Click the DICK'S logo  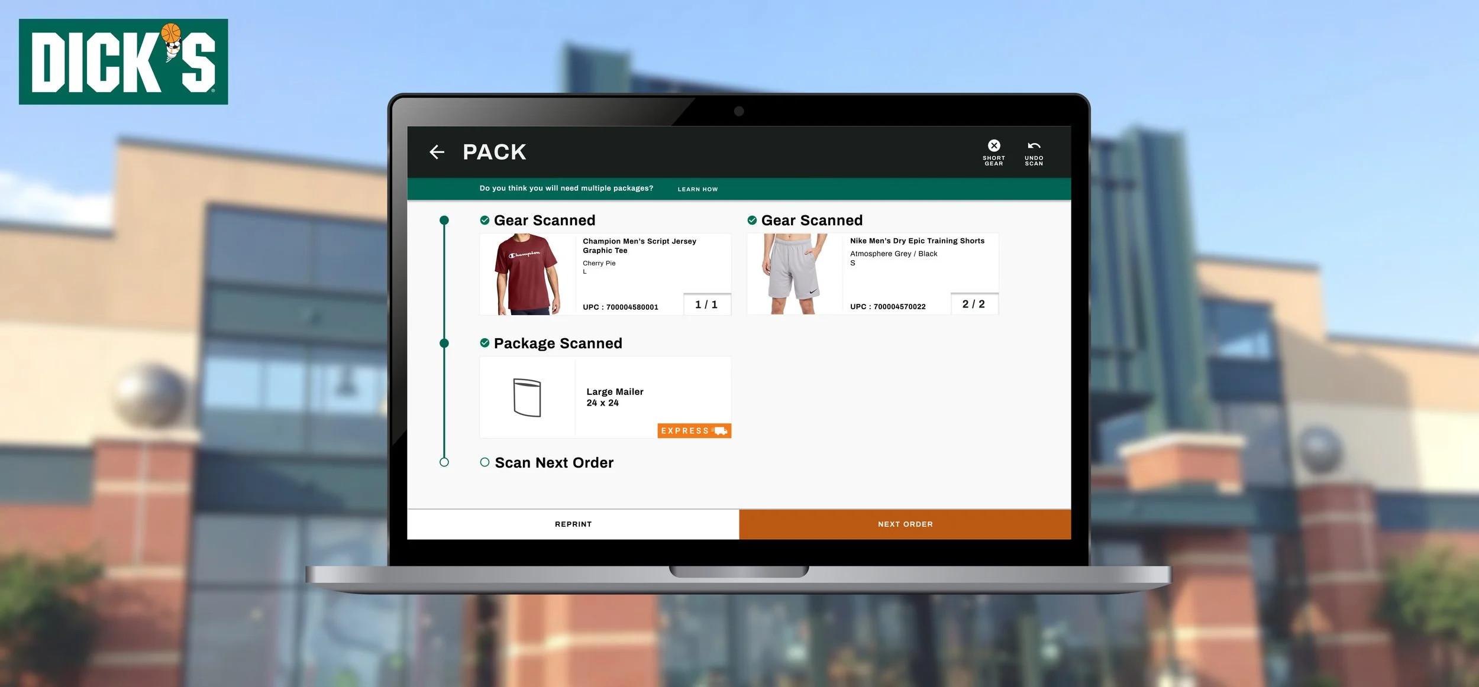coord(123,61)
